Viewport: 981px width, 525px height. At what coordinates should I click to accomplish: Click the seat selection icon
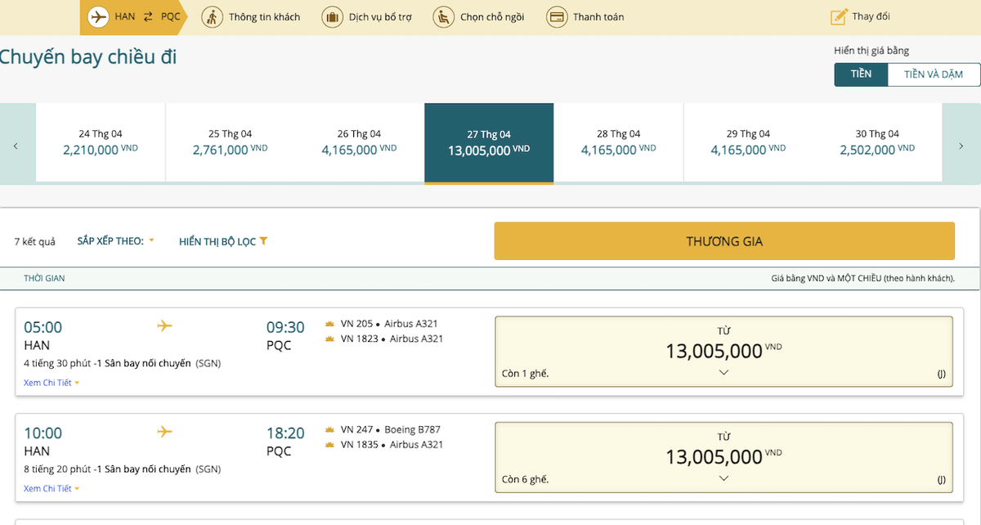point(443,16)
